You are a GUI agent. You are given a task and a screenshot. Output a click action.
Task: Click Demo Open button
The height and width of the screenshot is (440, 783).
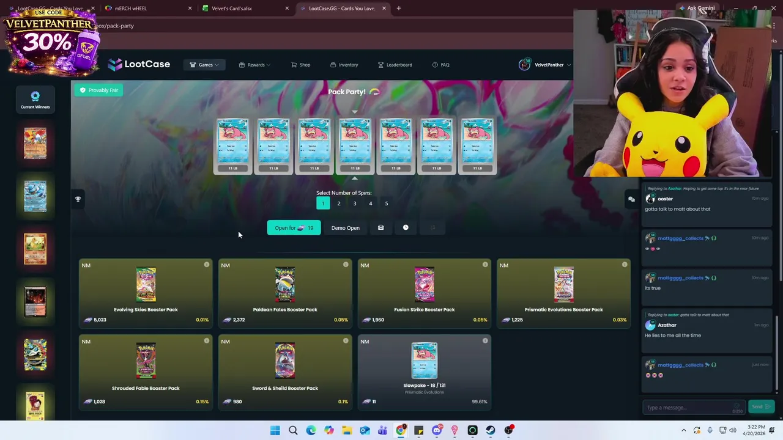pos(346,228)
